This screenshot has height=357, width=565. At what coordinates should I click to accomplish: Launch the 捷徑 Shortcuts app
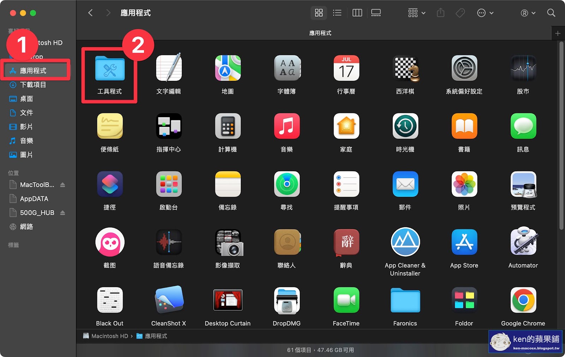(x=110, y=184)
